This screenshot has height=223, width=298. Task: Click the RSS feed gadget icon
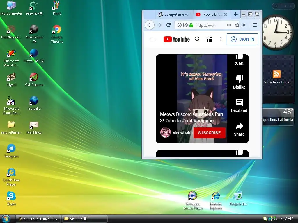tap(276, 74)
